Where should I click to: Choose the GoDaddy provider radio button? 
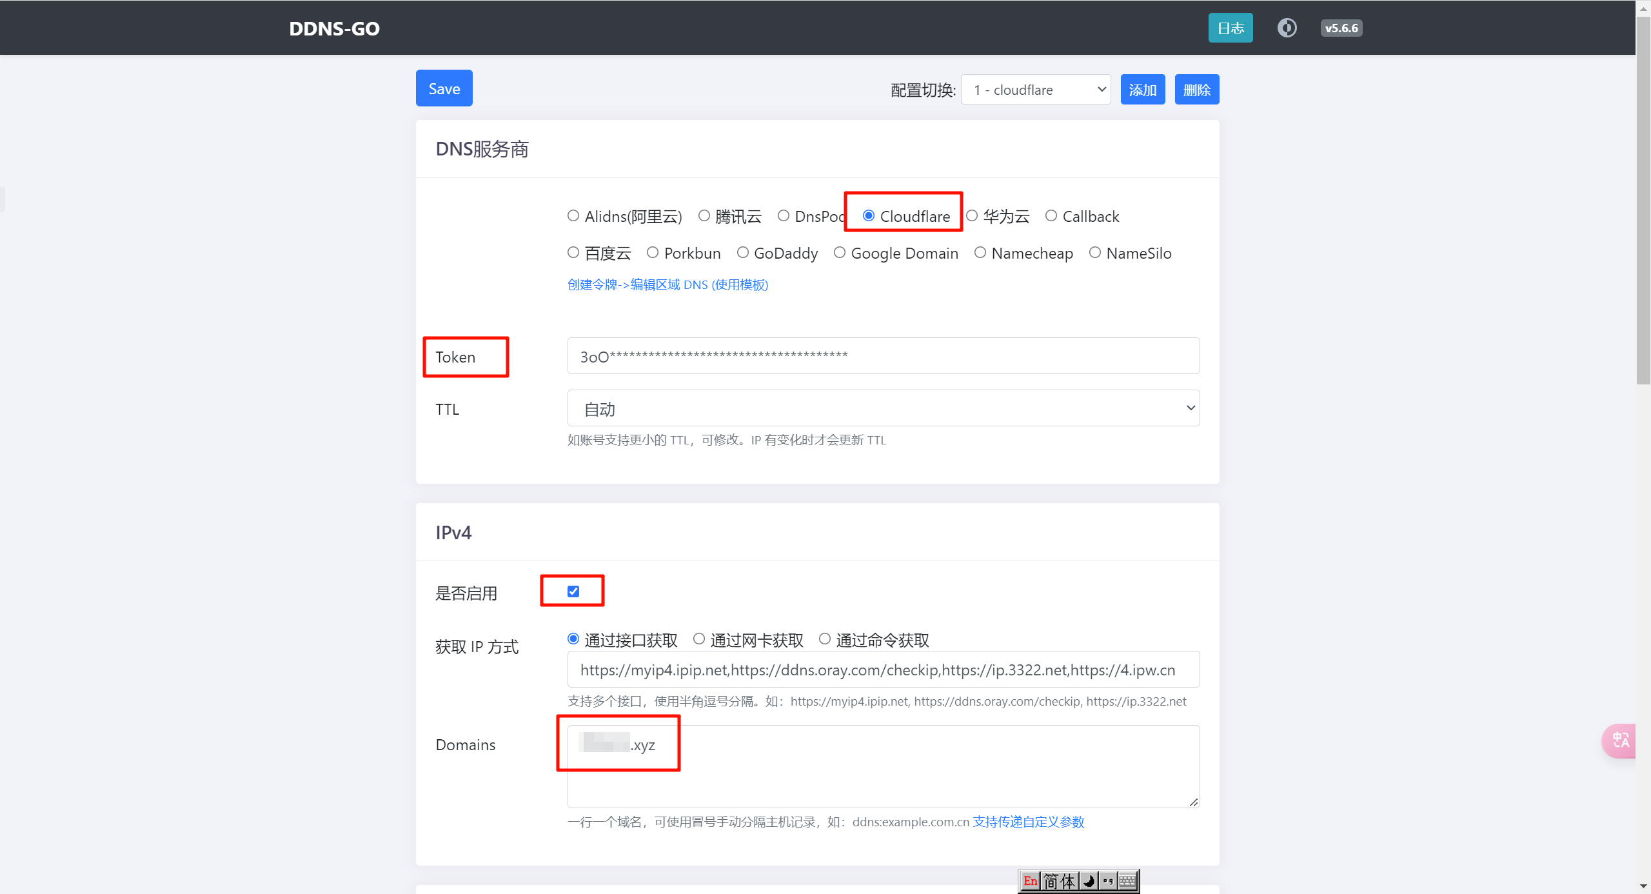(743, 252)
